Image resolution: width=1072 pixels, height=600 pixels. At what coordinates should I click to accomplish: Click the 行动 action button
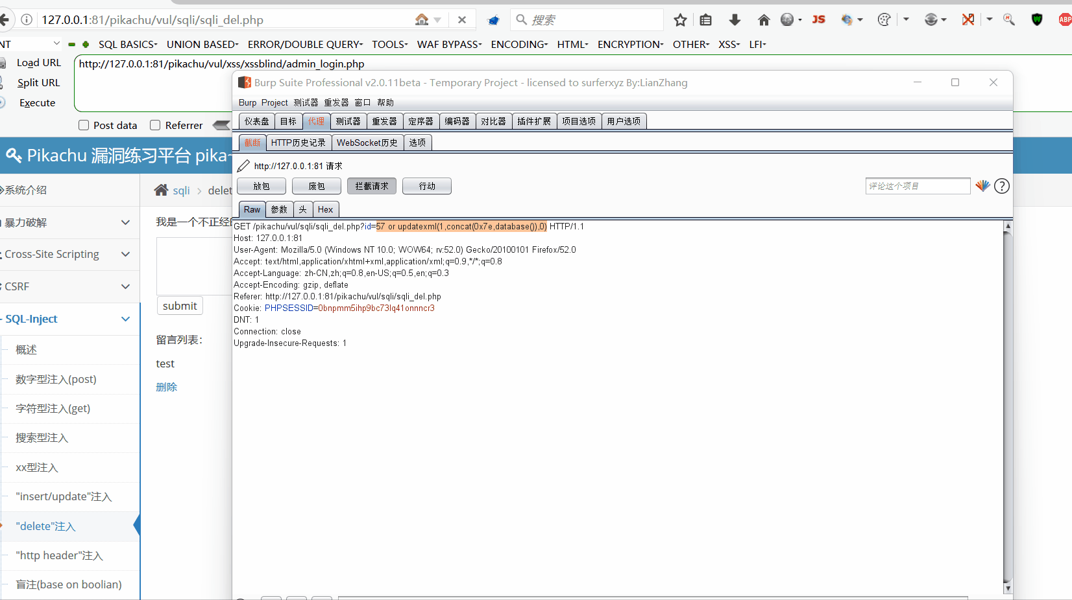[x=427, y=186]
